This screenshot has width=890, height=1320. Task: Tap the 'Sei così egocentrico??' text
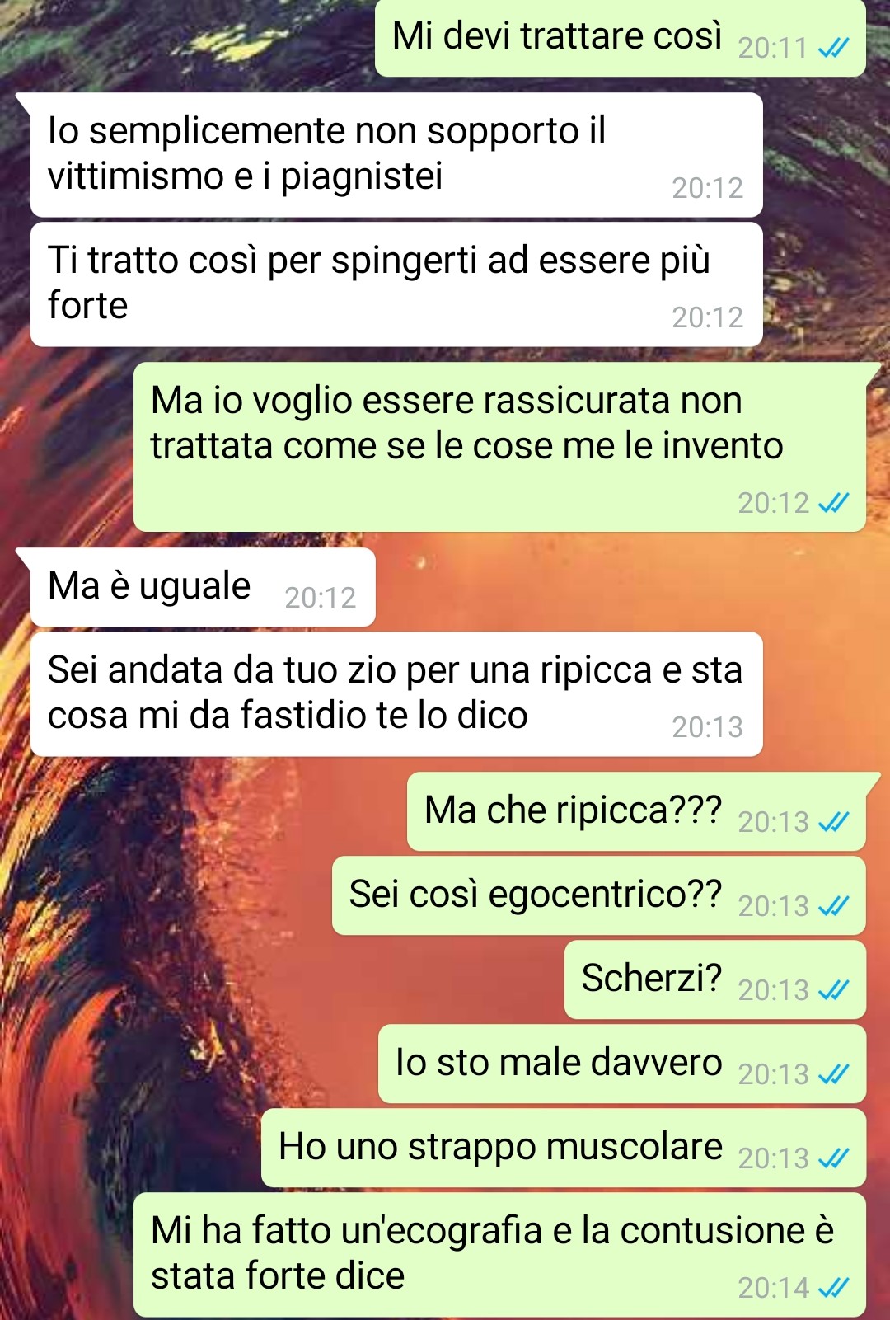tap(536, 895)
